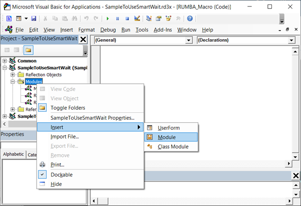Close the Project explorer panel
This screenshot has width=301, height=206.
click(x=83, y=40)
